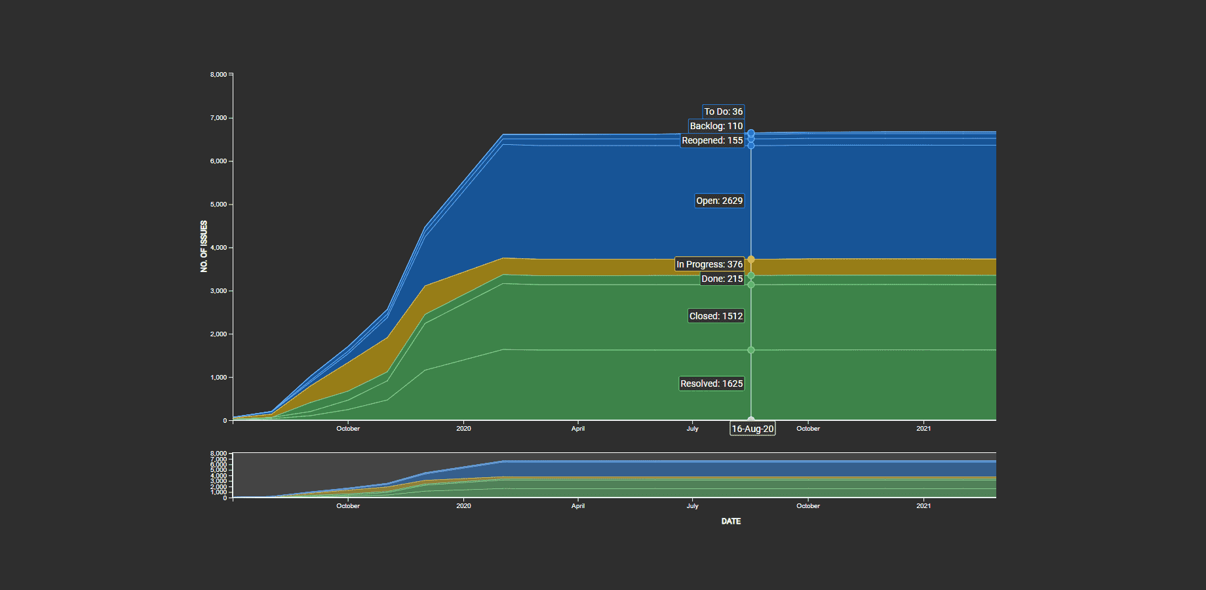Click the 'Open: 2629' tooltip label
The image size is (1206, 590).
(720, 201)
